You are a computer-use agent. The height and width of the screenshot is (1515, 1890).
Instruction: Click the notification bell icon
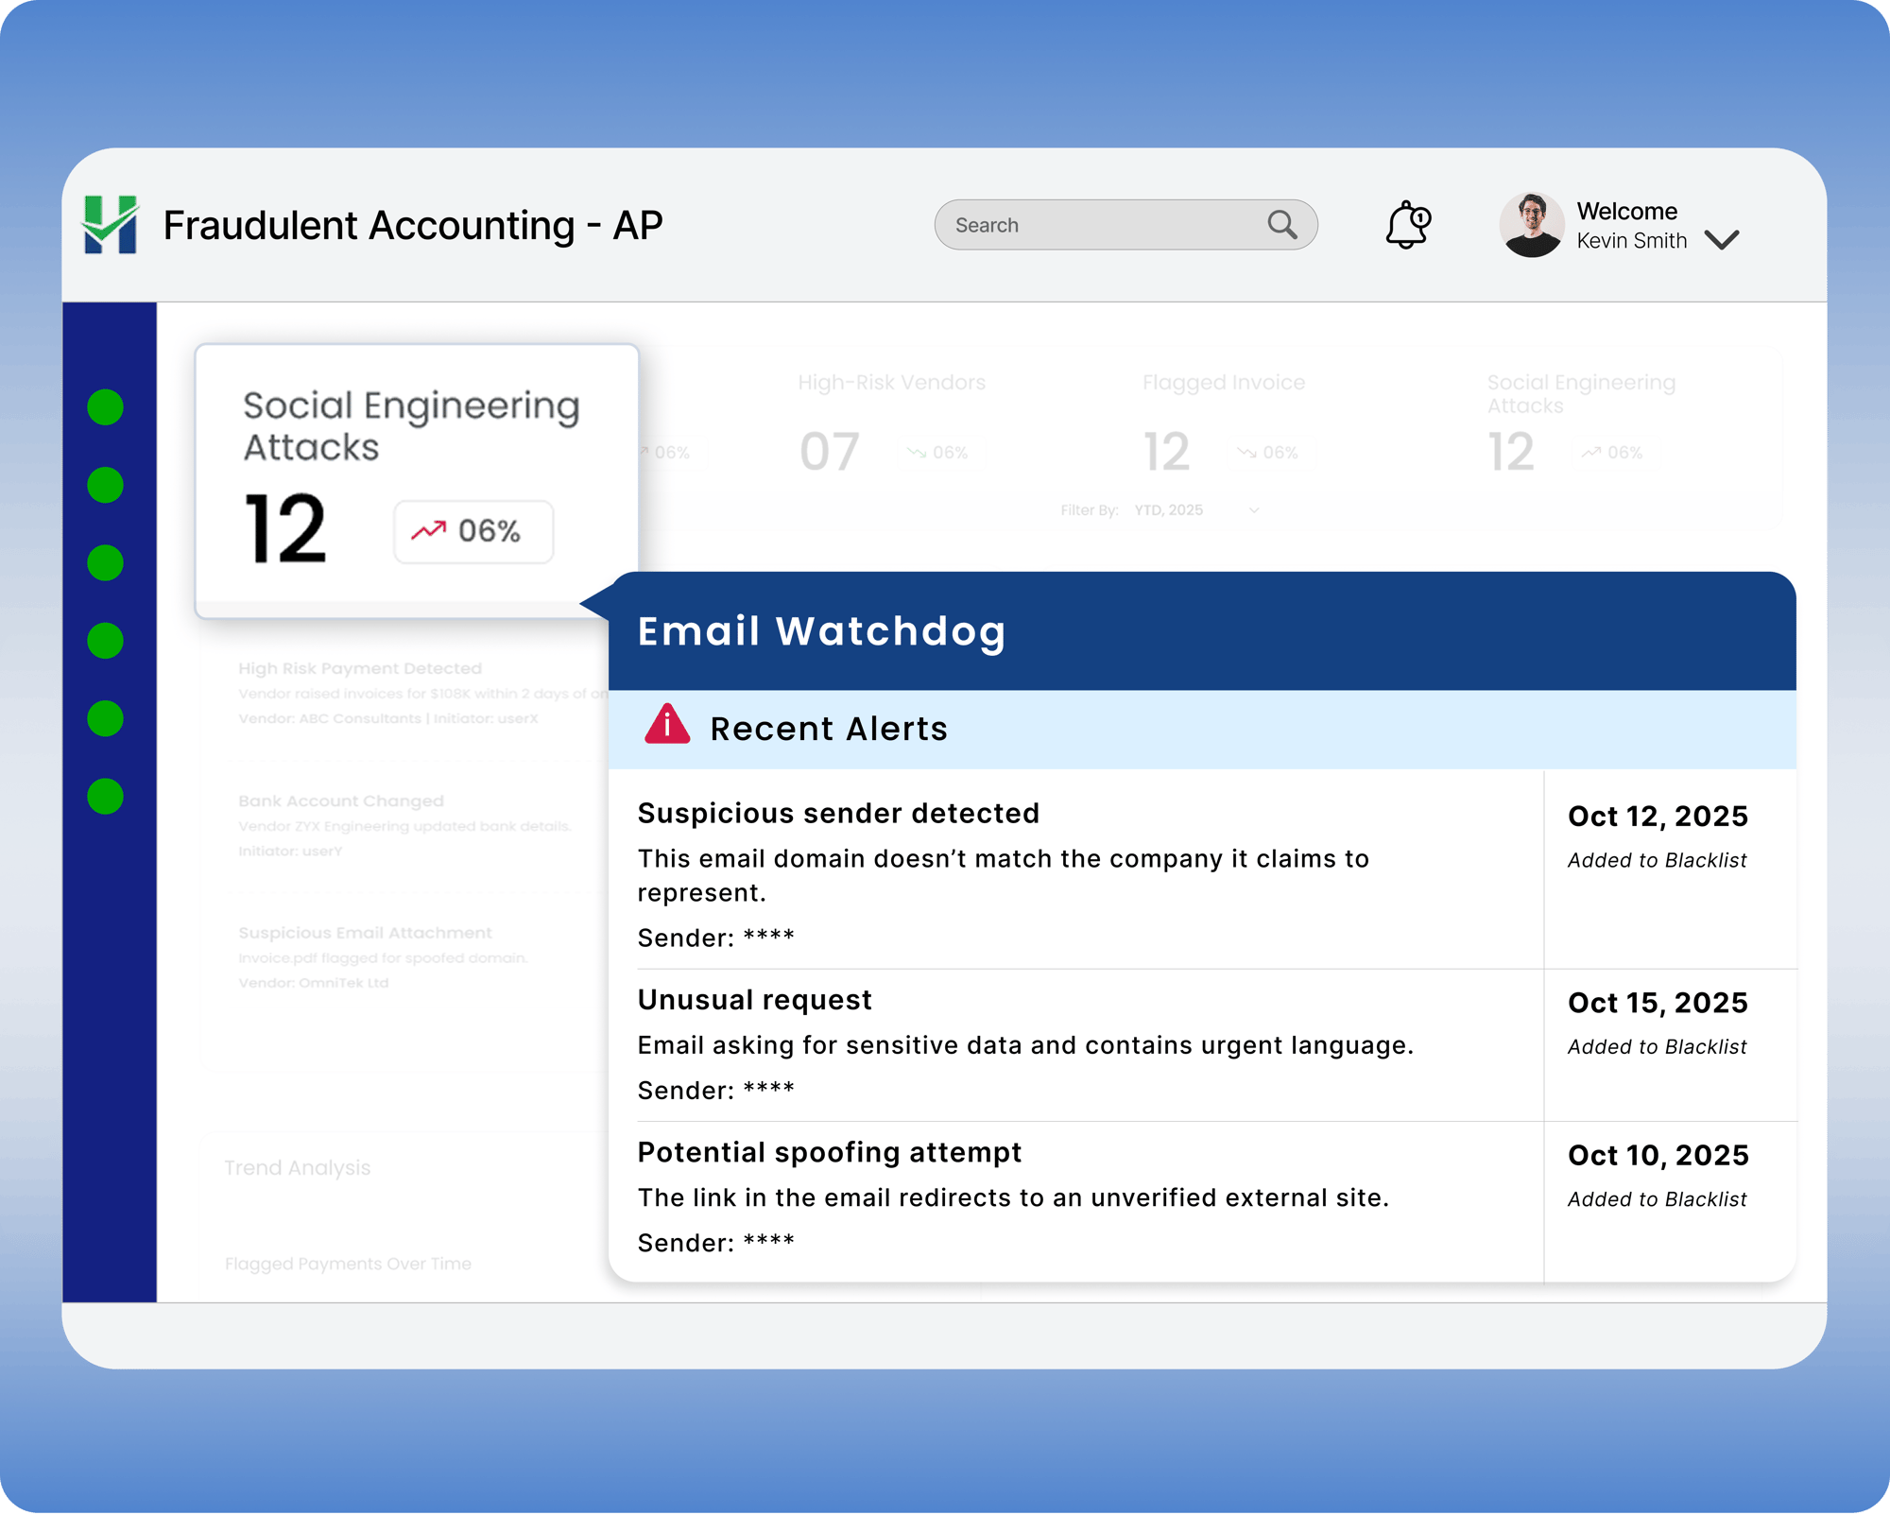(1407, 225)
